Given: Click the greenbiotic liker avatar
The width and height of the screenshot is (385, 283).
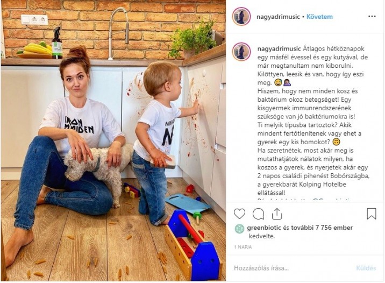Looking at the screenshot, I should coord(239,229).
